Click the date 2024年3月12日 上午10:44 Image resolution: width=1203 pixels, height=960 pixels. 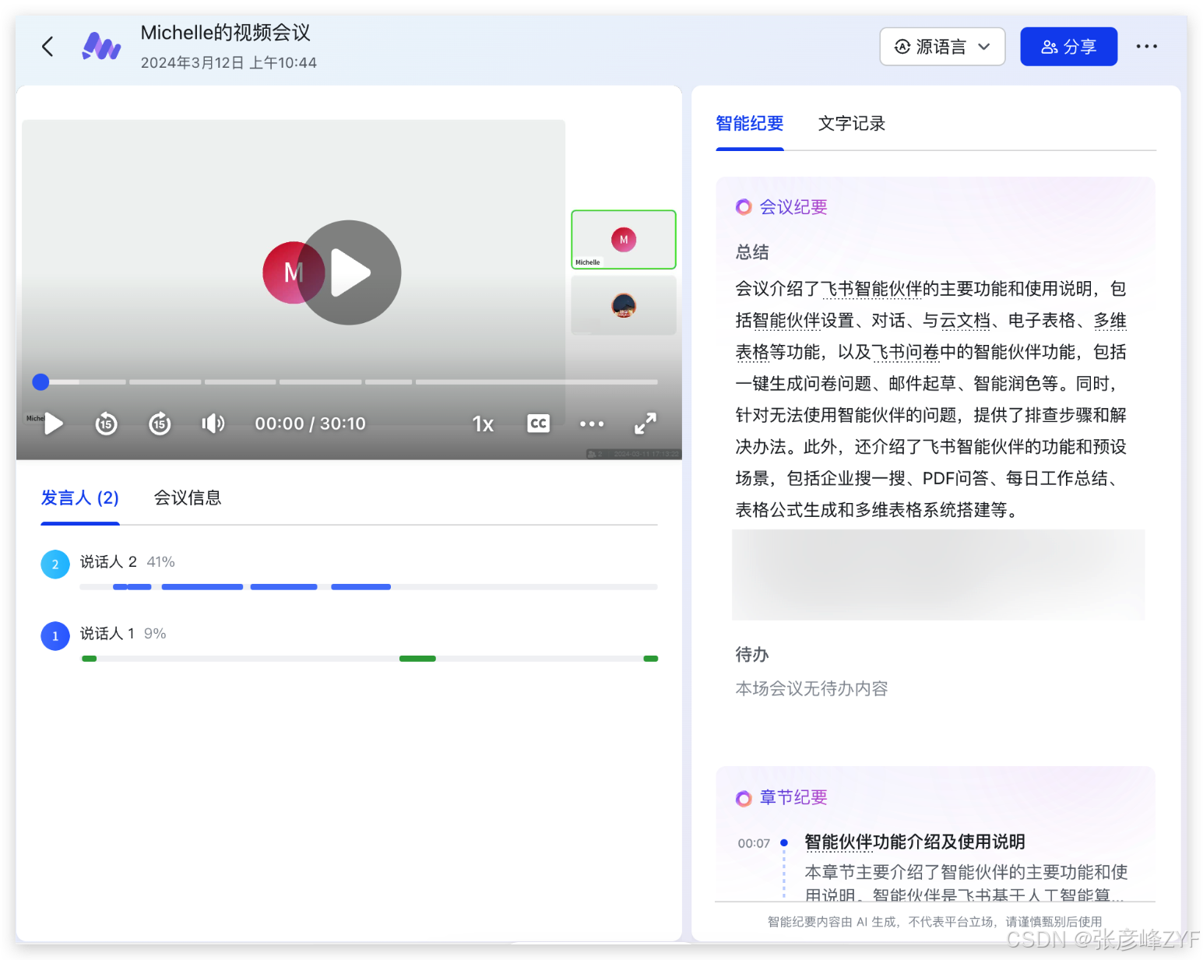(228, 62)
